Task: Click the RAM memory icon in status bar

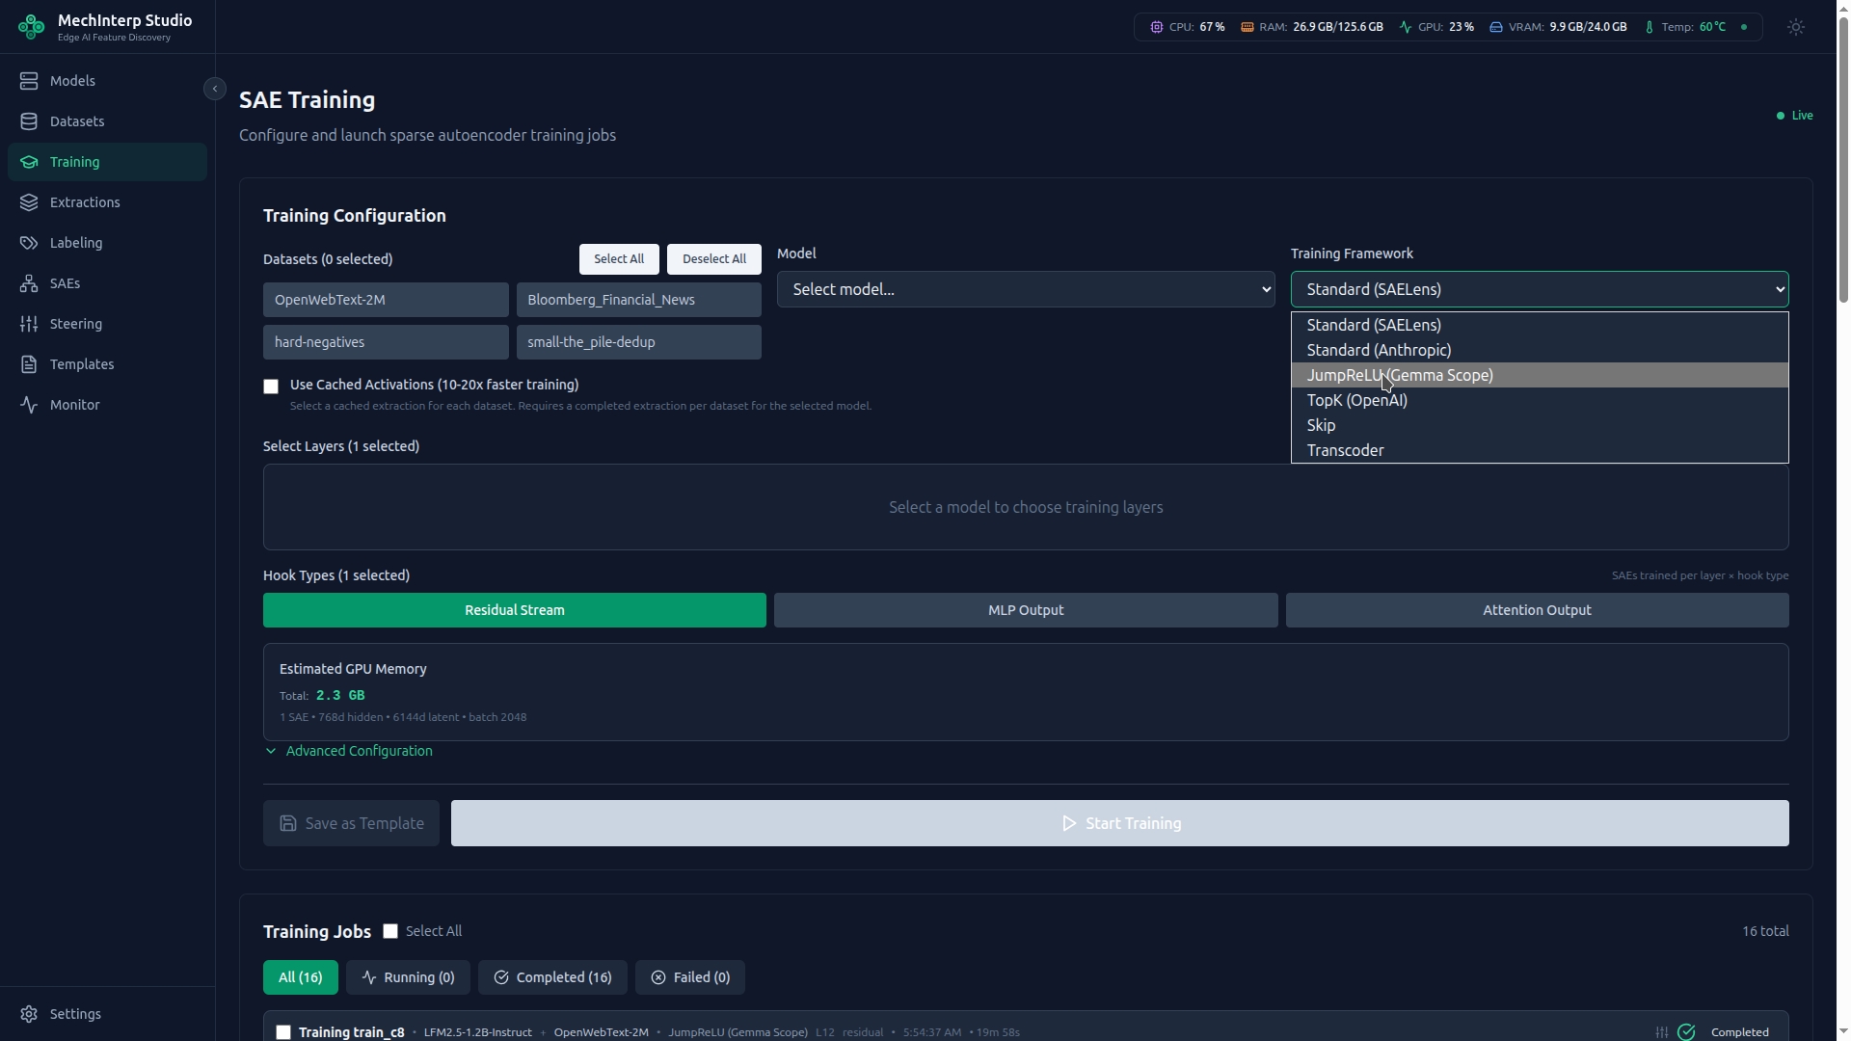Action: point(1247,27)
